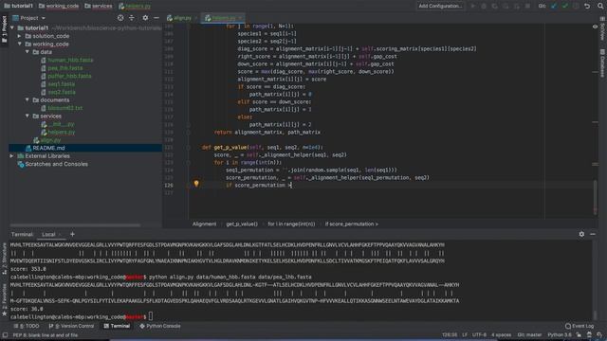607x341 pixels.
Task: Select puffer_hbb.fasta file
Action: 69,76
